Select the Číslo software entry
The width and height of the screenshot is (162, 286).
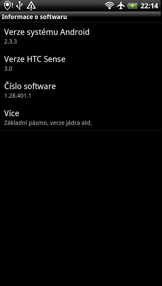pyautogui.click(x=81, y=90)
